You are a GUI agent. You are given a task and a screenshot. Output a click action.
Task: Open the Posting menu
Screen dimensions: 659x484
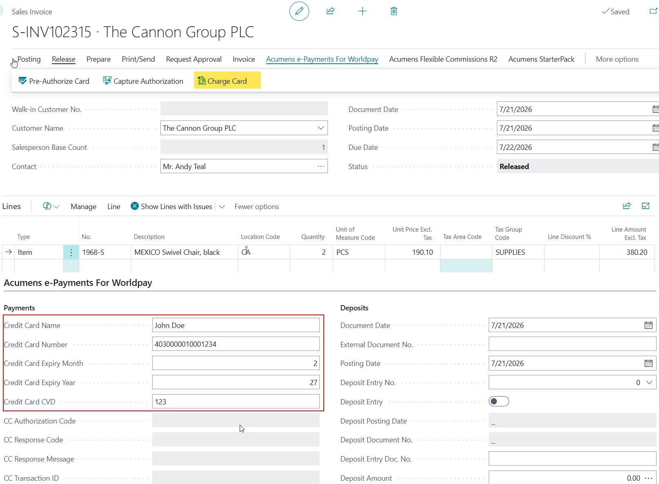coord(29,59)
